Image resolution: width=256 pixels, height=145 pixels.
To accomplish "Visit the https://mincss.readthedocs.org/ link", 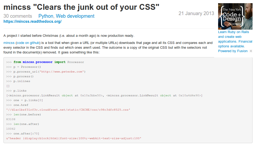I will [33, 21].
